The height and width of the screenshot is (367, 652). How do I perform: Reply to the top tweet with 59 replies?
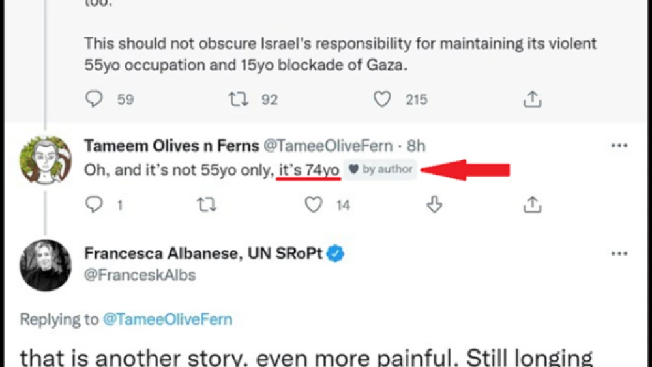tap(95, 99)
